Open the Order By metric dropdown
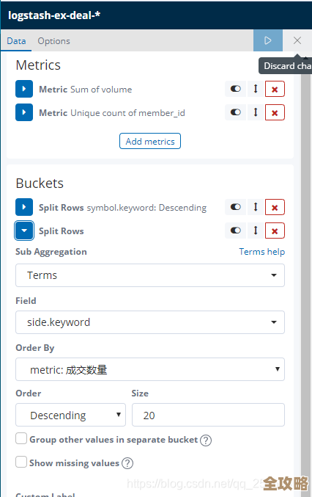This screenshot has width=312, height=497. (x=150, y=369)
